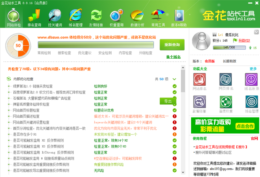Screen dimensions: 260x177
Task: Select the 安全检测 step tab
Action: [105, 53]
